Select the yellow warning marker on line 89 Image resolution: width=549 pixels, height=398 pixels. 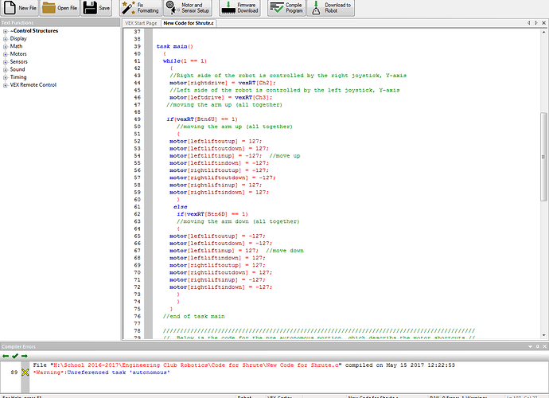25,372
